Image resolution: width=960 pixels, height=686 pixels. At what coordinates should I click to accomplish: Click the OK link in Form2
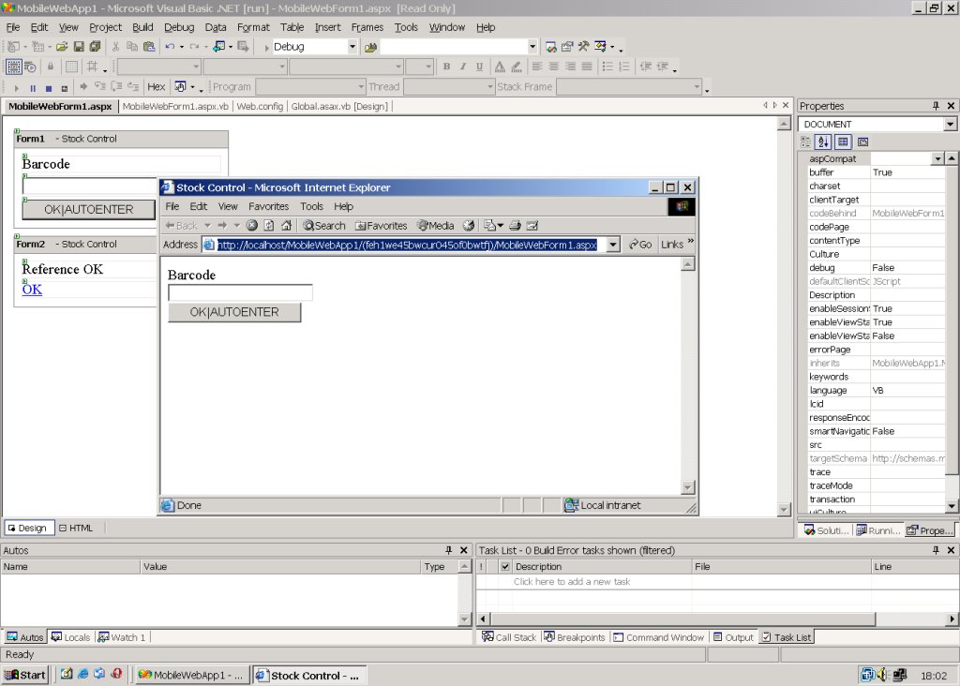tap(32, 290)
